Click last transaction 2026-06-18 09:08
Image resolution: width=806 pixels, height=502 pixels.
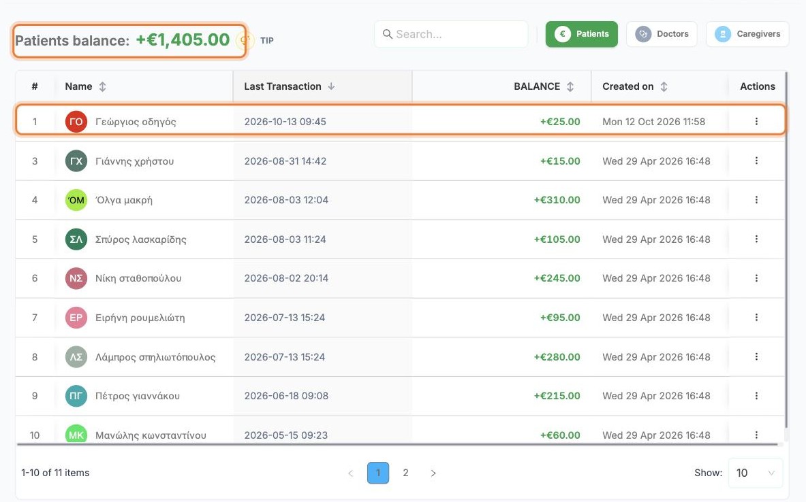[286, 396]
